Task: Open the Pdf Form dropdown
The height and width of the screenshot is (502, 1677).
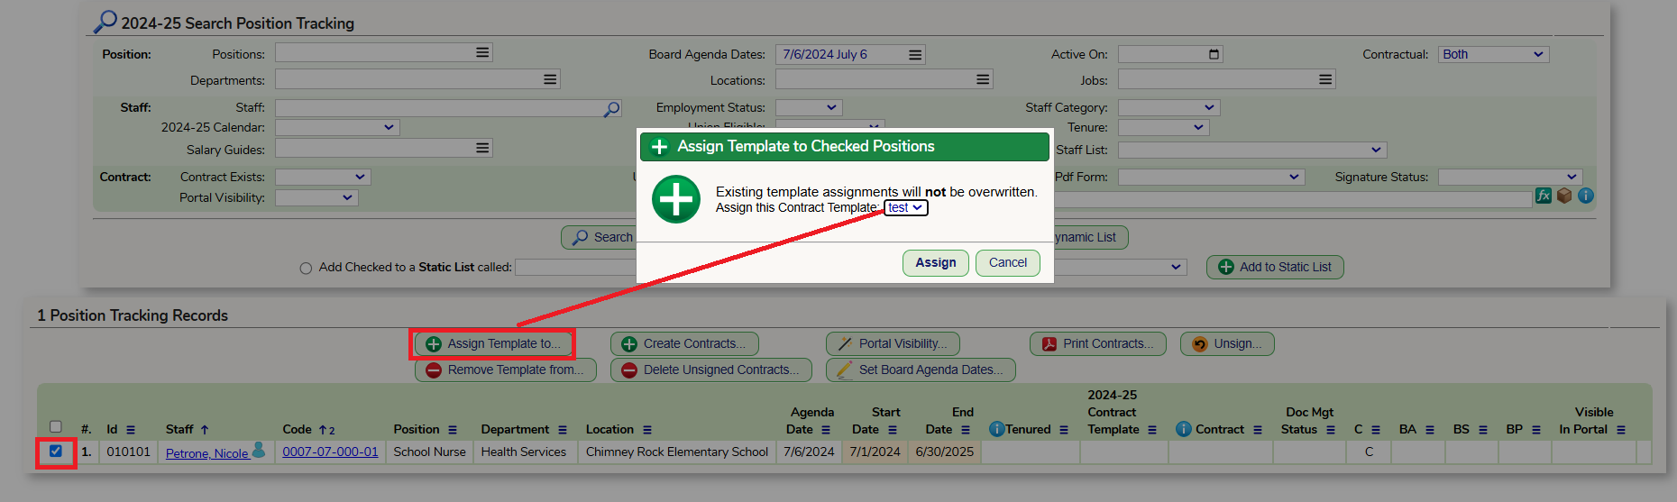Action: 1212,177
